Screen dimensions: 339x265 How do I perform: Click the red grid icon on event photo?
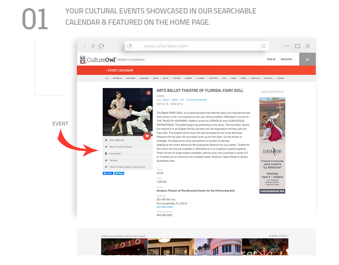click(x=148, y=93)
